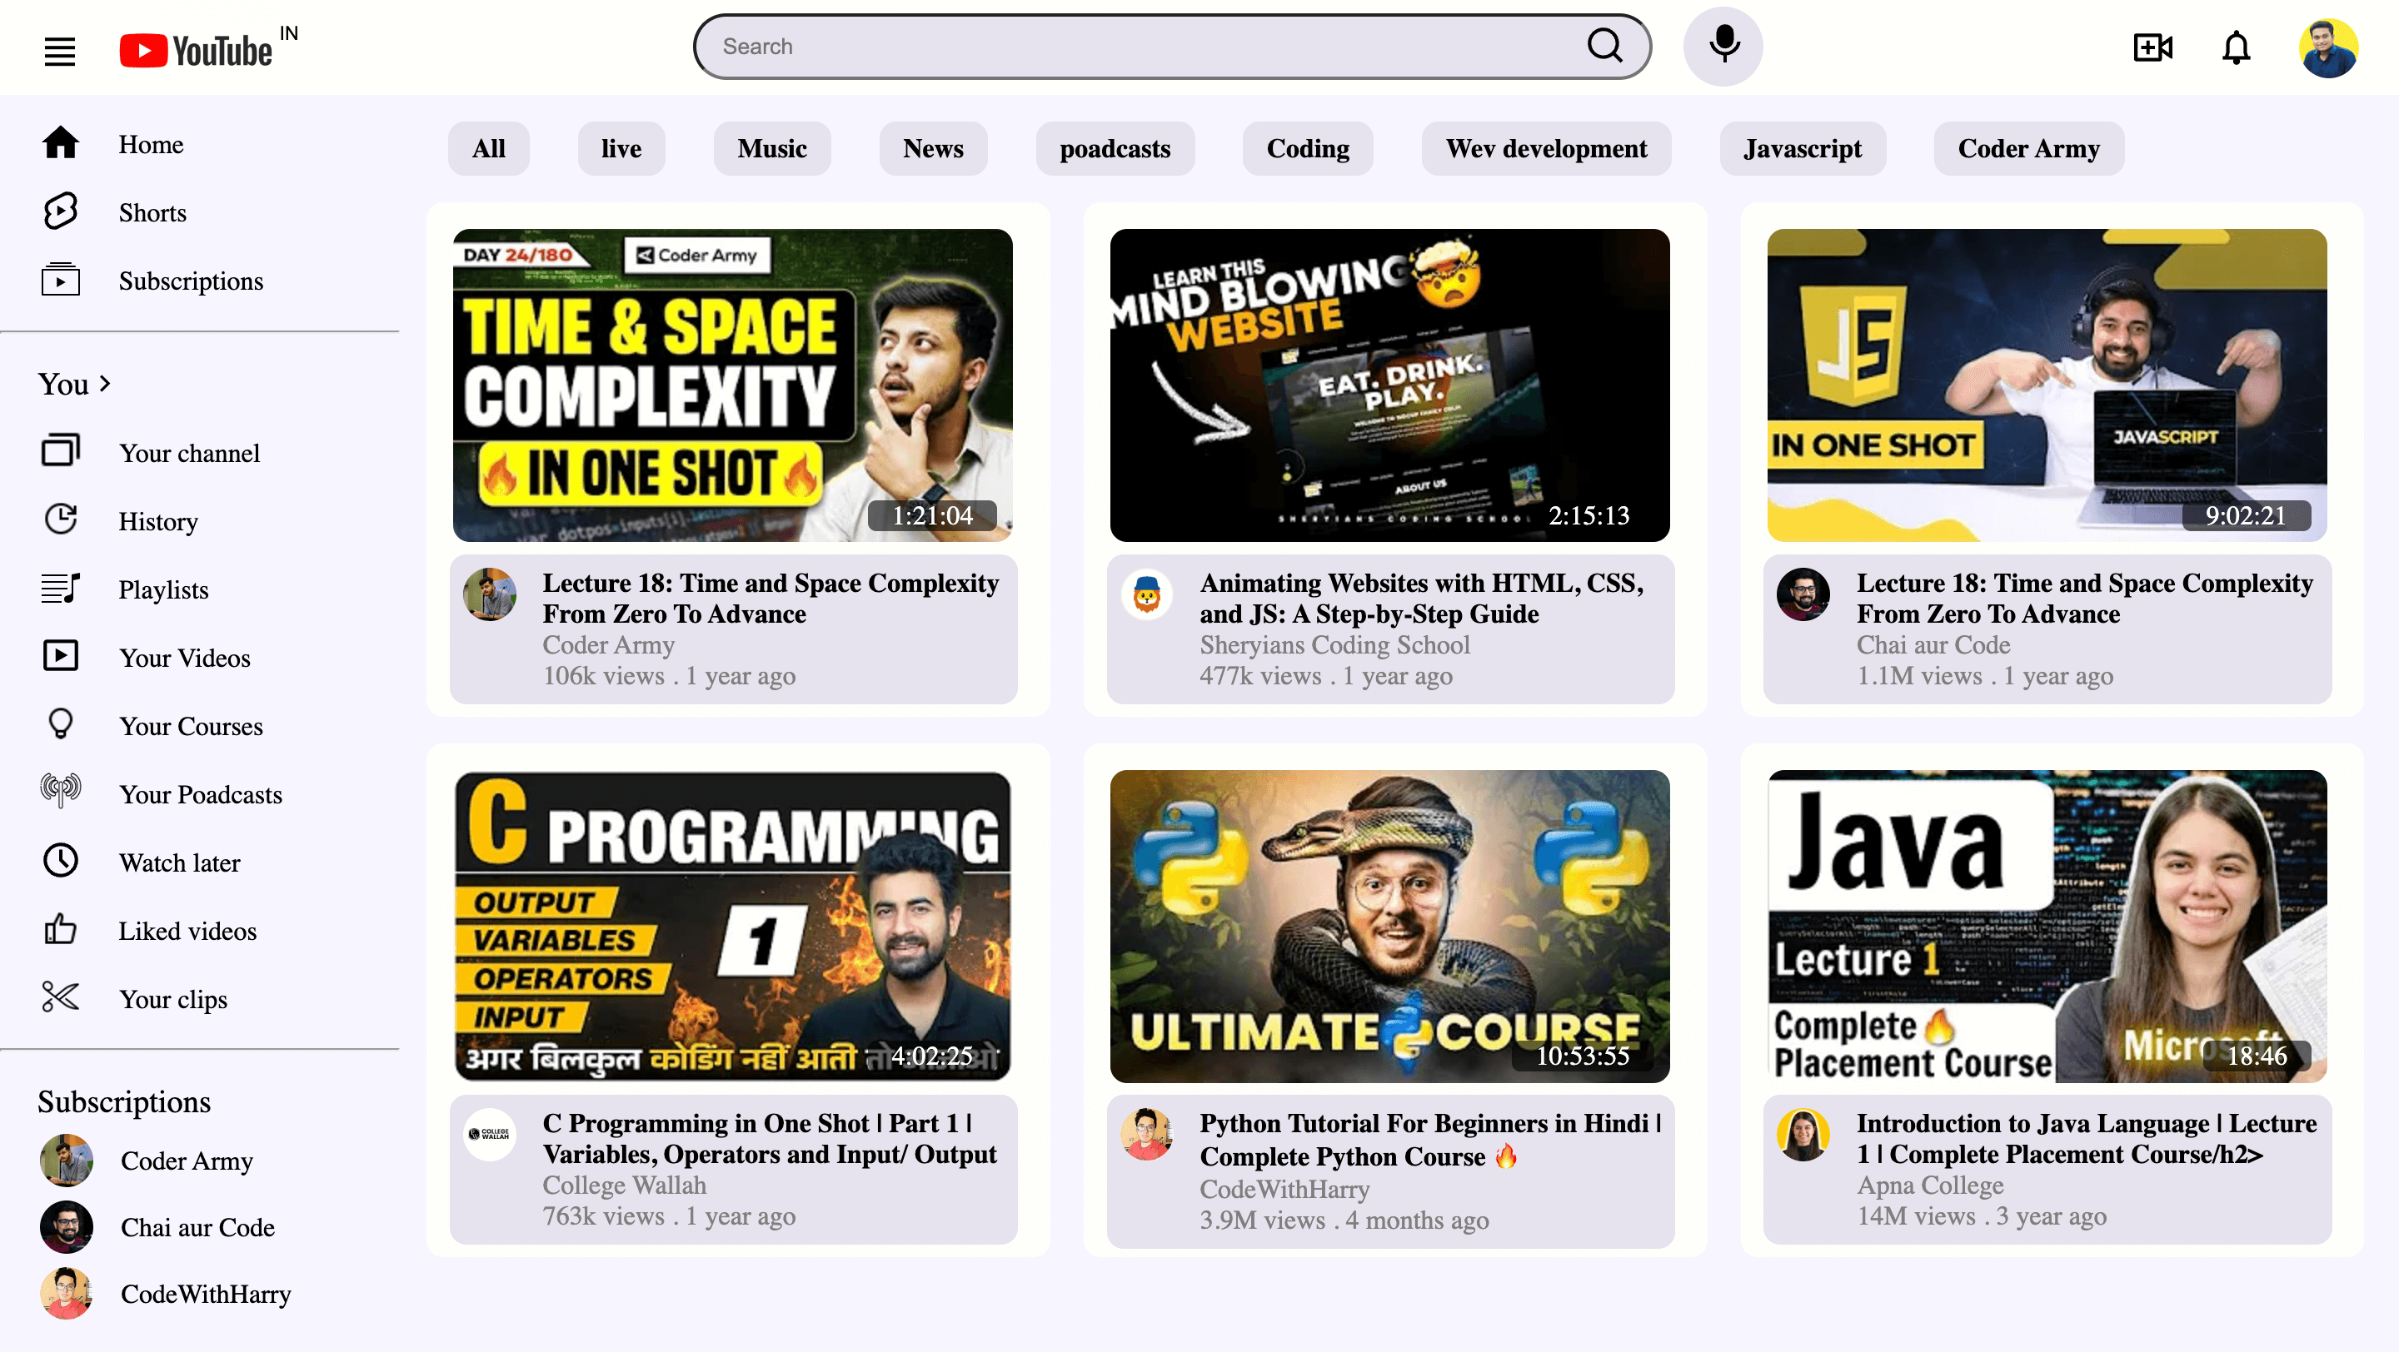Open Java Lecture 1 thumbnail
This screenshot has height=1352, width=2399.
pos(2047,926)
